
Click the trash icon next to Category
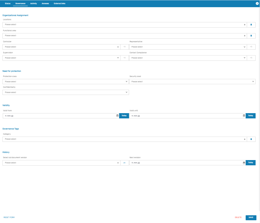(x=251, y=139)
